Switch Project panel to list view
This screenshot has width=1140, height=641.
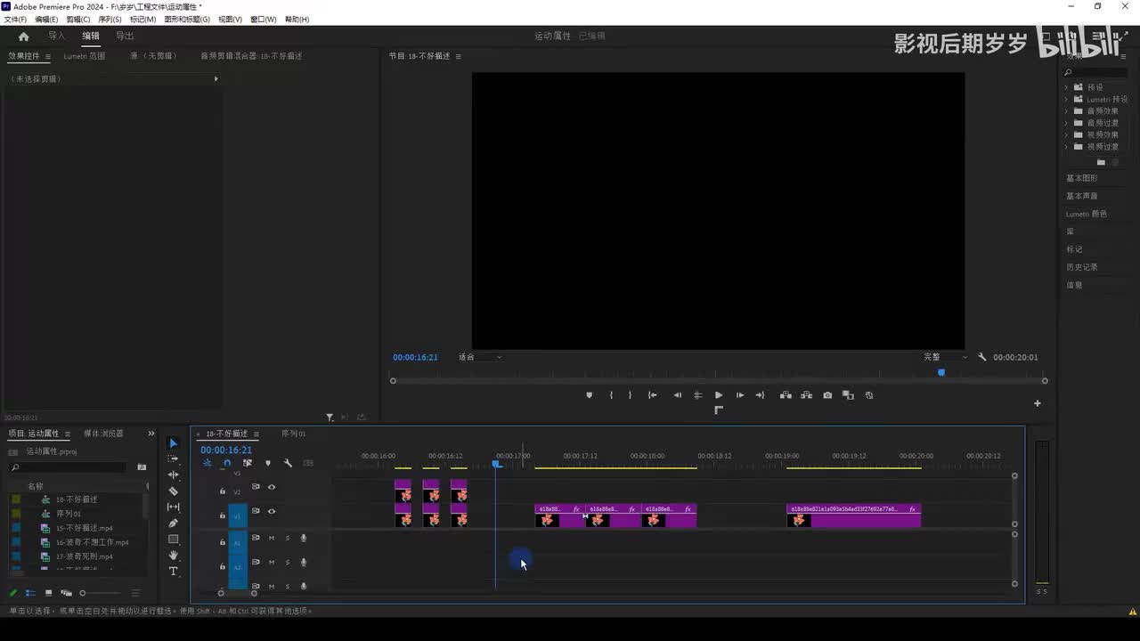pos(30,593)
